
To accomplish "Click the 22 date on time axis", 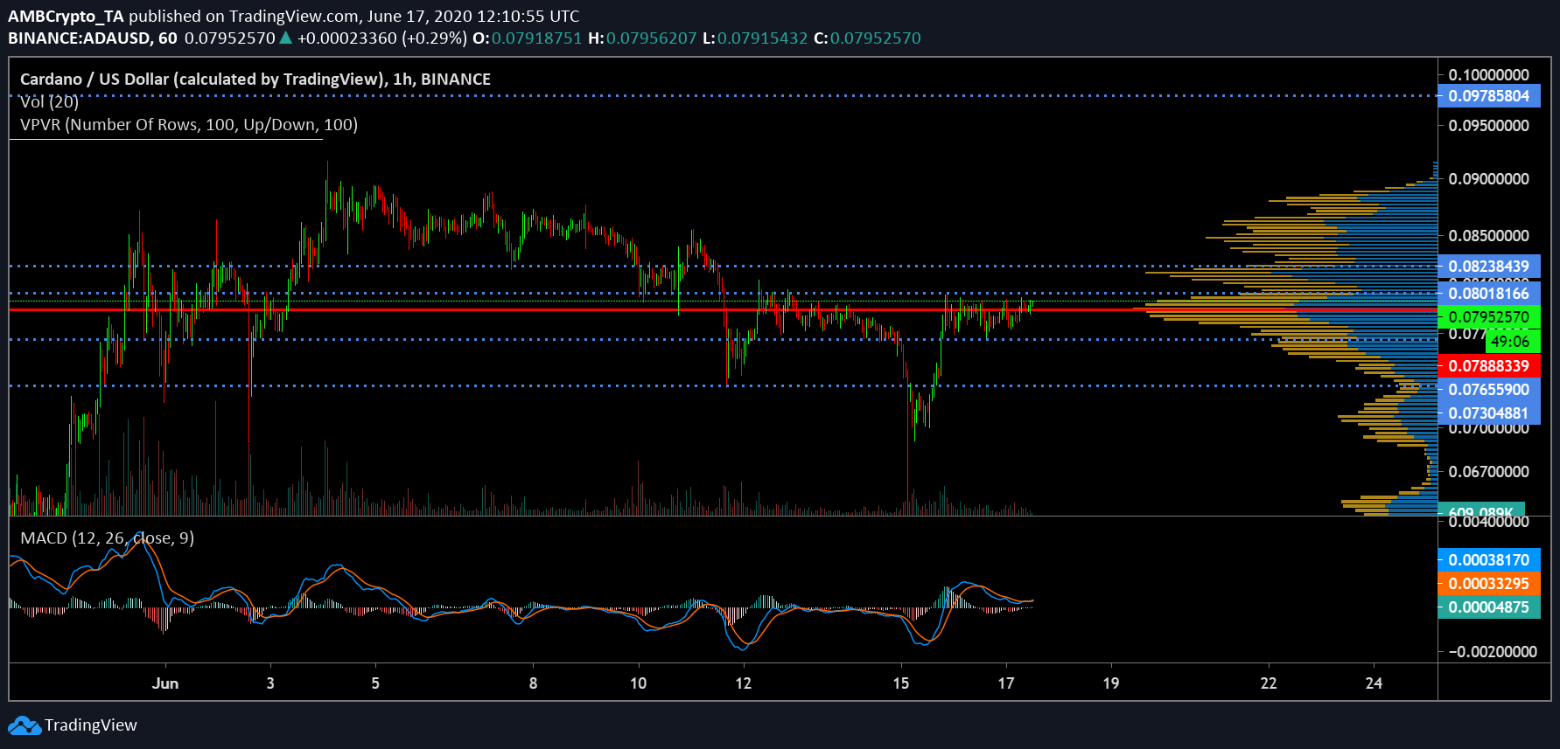I will (x=1269, y=683).
